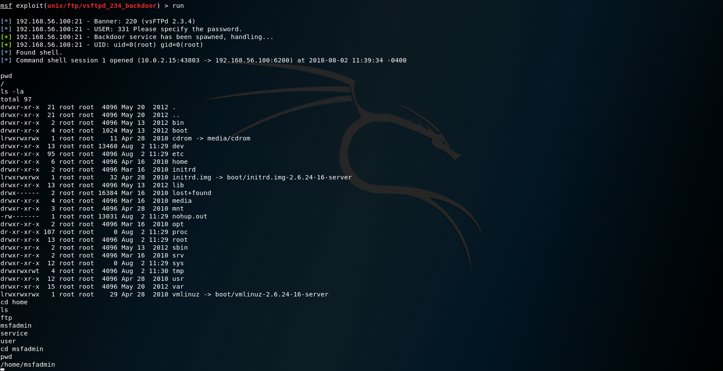Click the 'Found shell.' line
723x371 pixels.
point(31,52)
